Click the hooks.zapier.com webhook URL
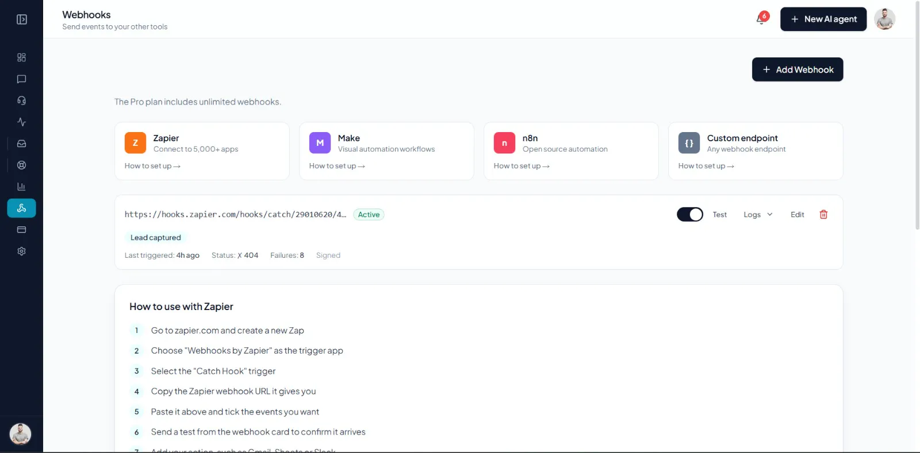This screenshot has height=453, width=920. [235, 214]
